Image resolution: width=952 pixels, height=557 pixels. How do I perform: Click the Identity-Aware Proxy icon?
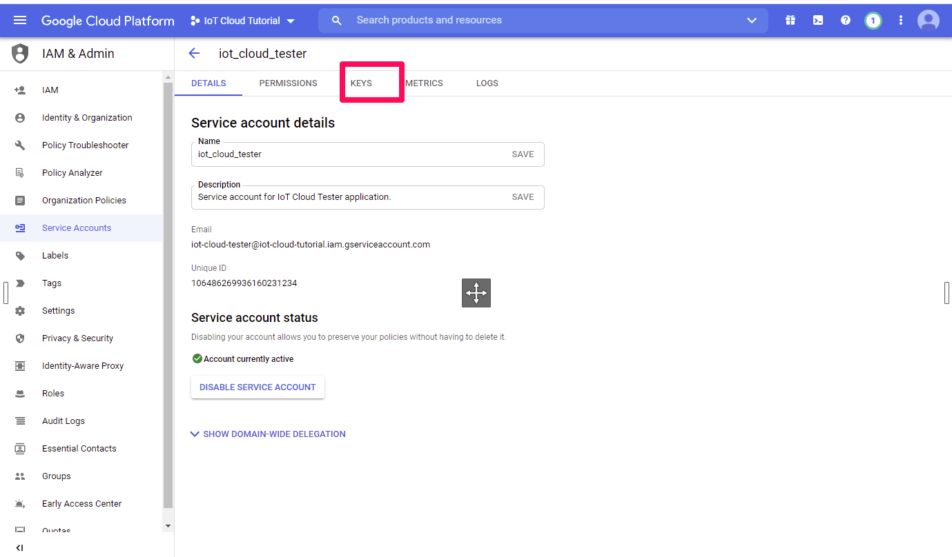point(20,366)
